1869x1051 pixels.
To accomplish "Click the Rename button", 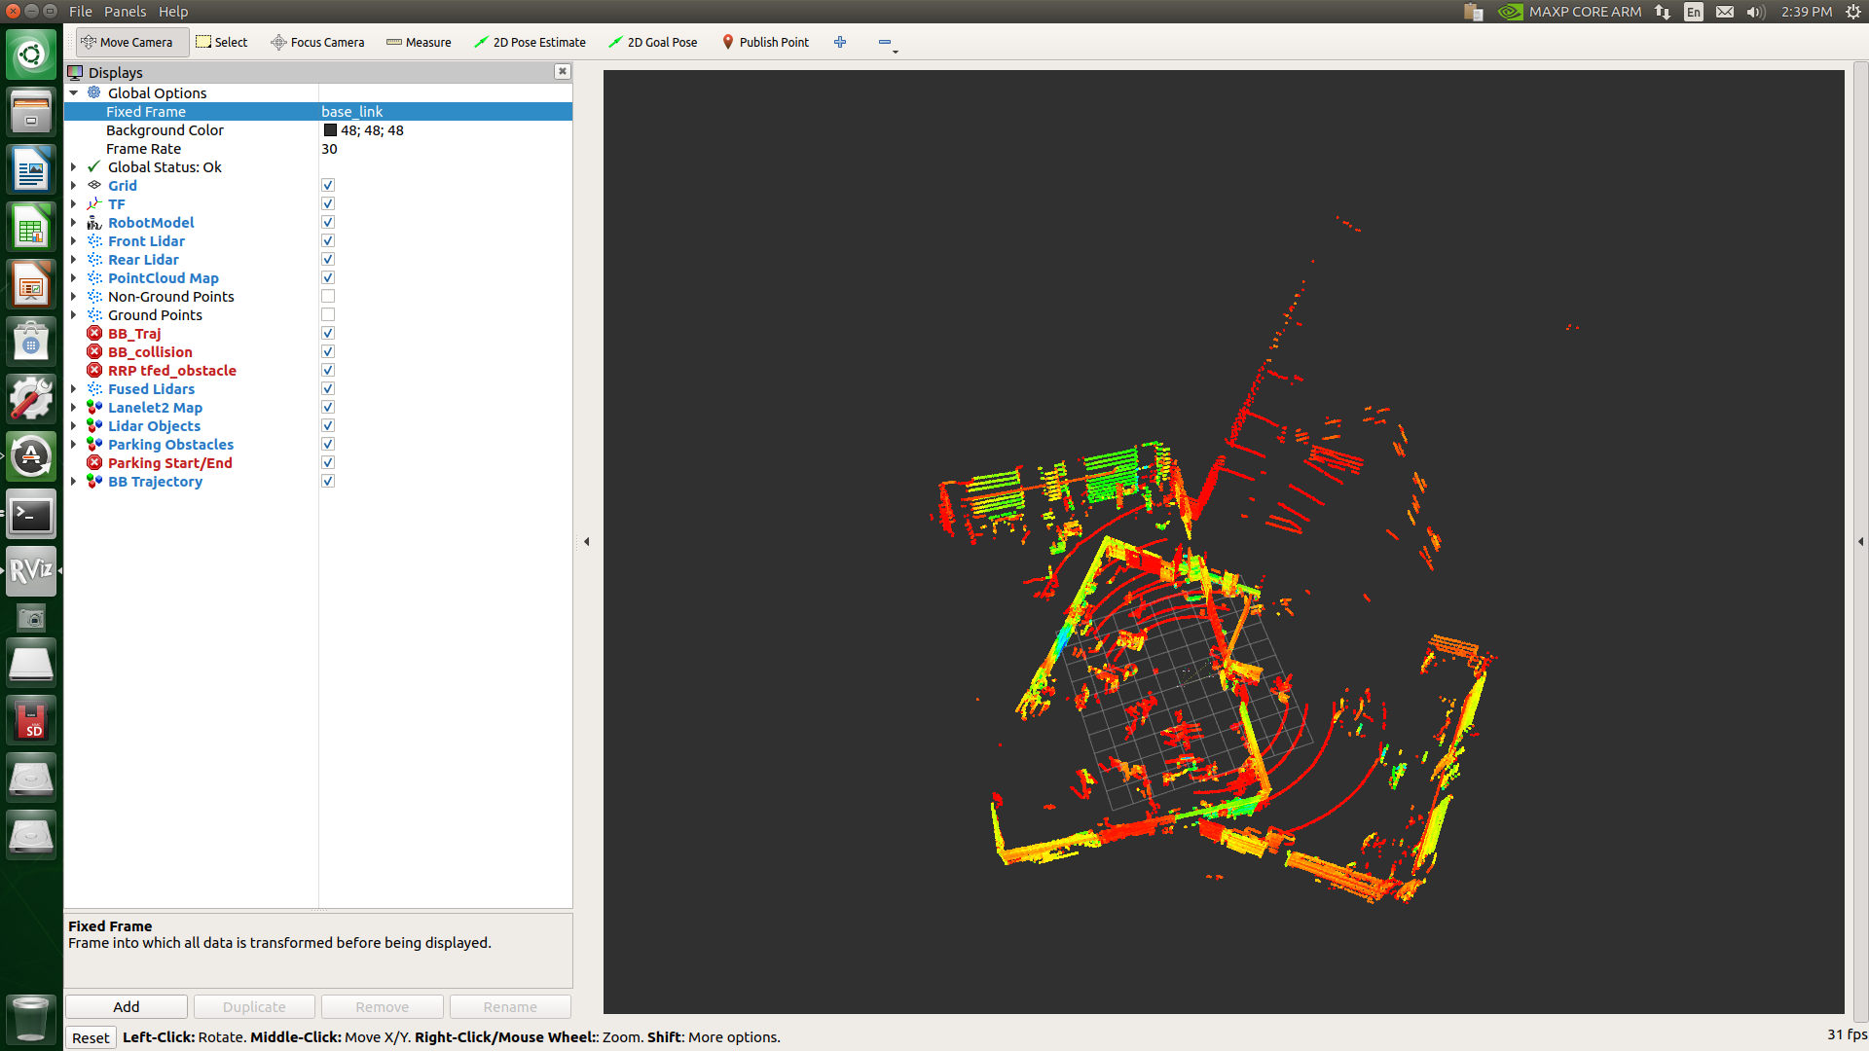I will tap(510, 1006).
